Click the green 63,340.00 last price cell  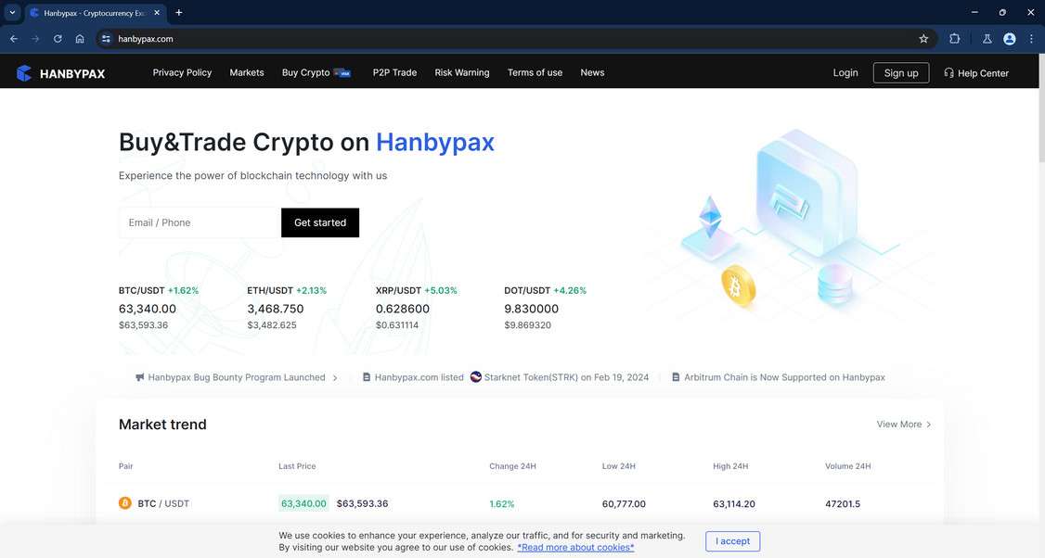click(x=303, y=503)
